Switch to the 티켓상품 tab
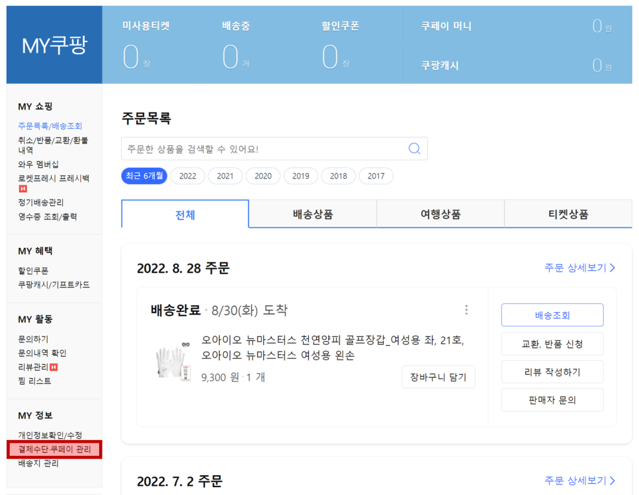The height and width of the screenshot is (495, 639). point(568,214)
